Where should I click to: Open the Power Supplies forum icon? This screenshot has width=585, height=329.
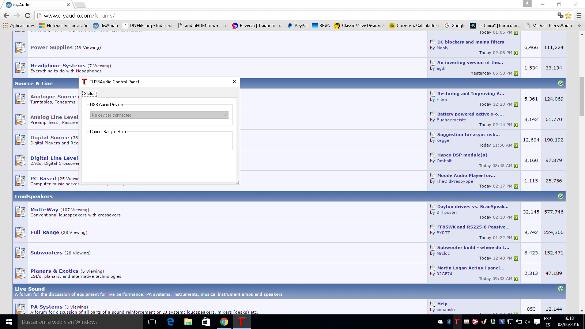[x=20, y=47]
